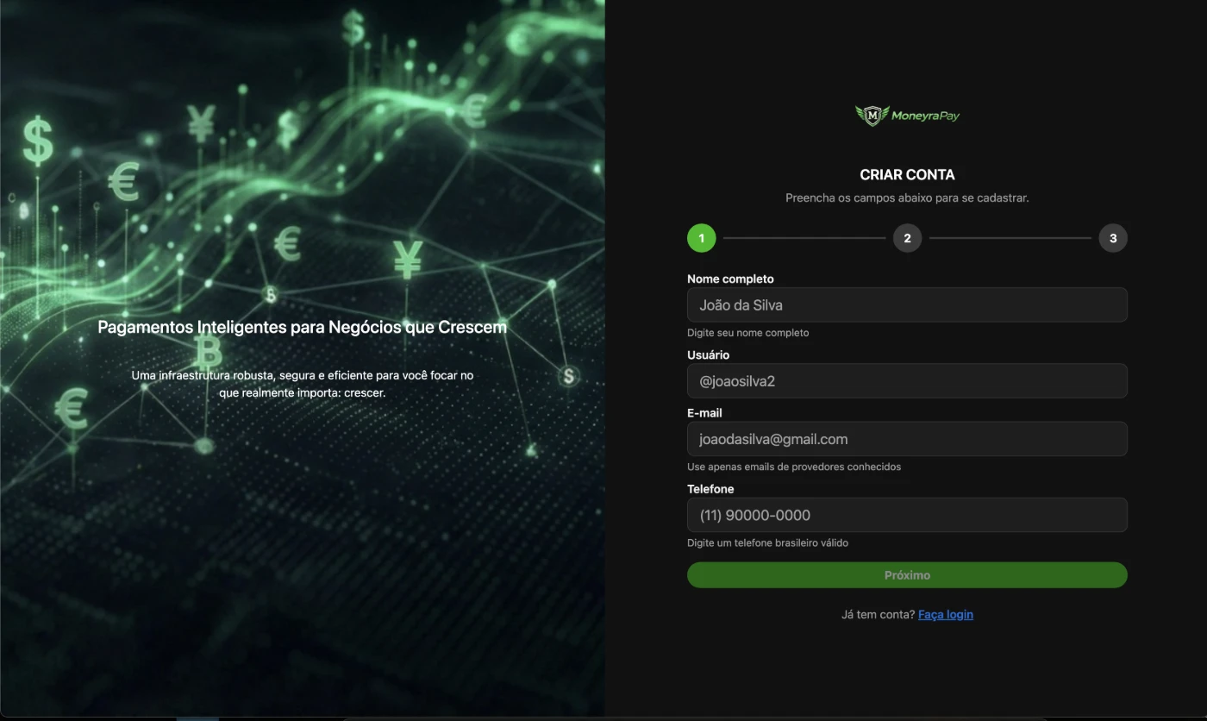Go to step 3 circle
This screenshot has height=721, width=1207.
pos(1112,238)
